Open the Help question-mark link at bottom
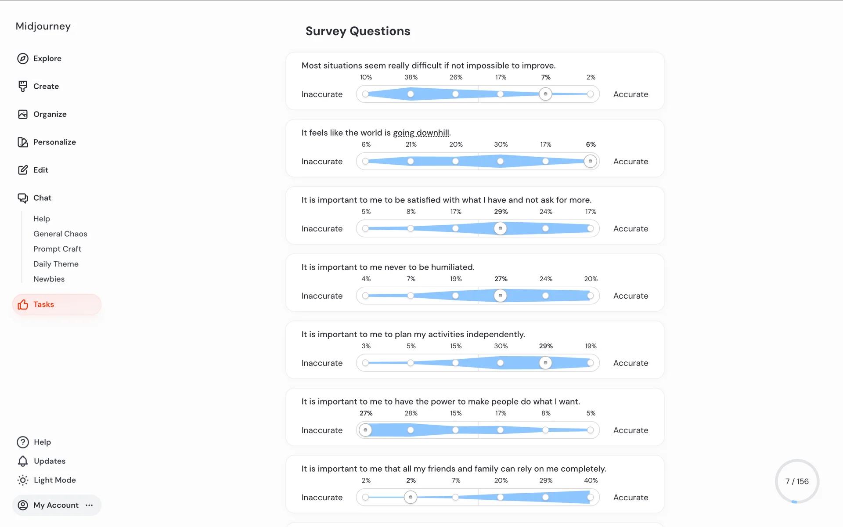The height and width of the screenshot is (527, 843). pyautogui.click(x=23, y=442)
